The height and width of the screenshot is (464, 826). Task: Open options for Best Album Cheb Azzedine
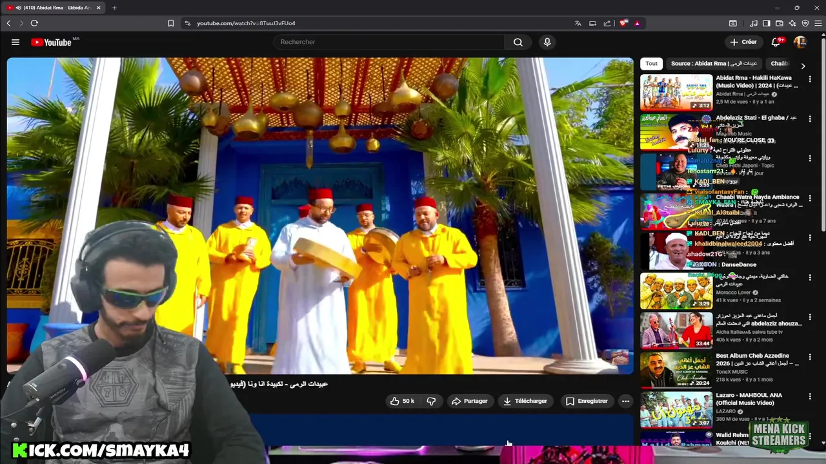810,357
